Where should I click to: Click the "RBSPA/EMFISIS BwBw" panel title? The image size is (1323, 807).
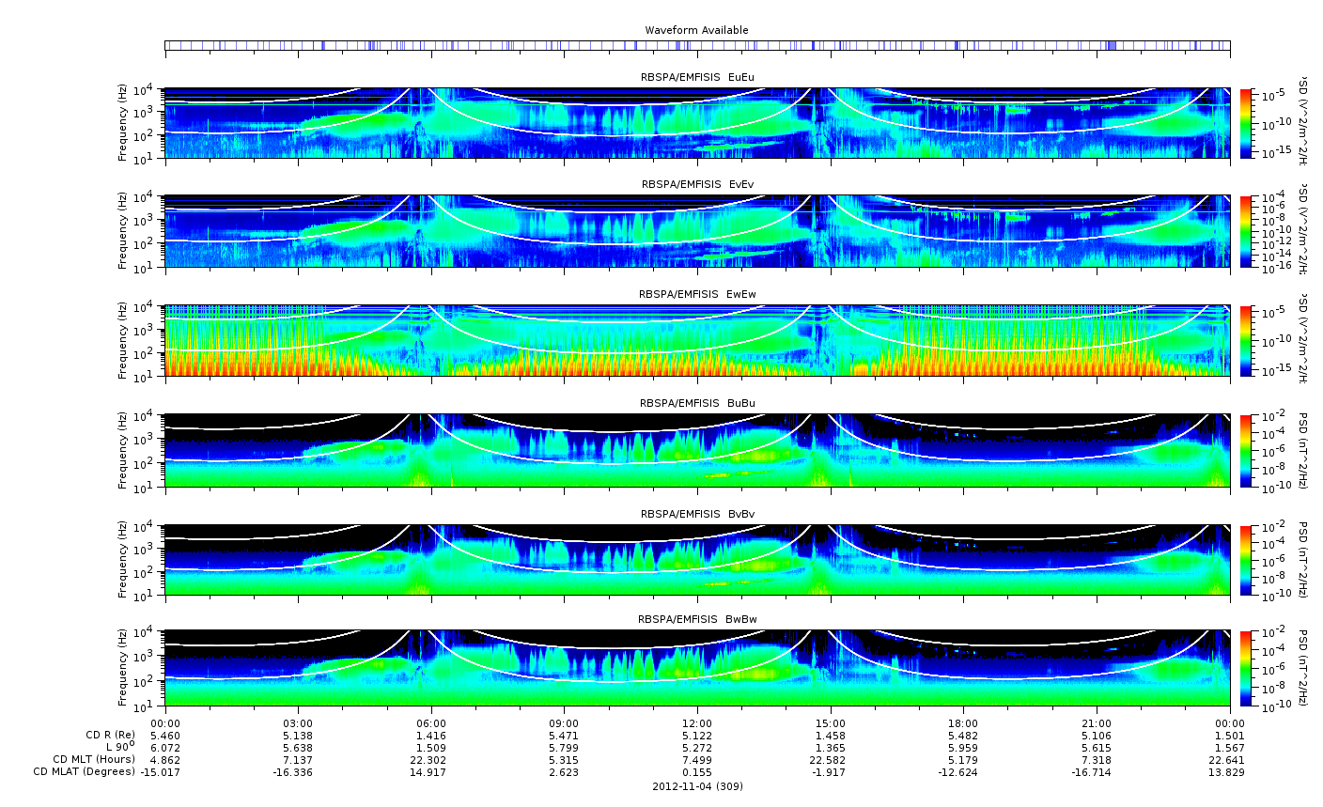697,619
